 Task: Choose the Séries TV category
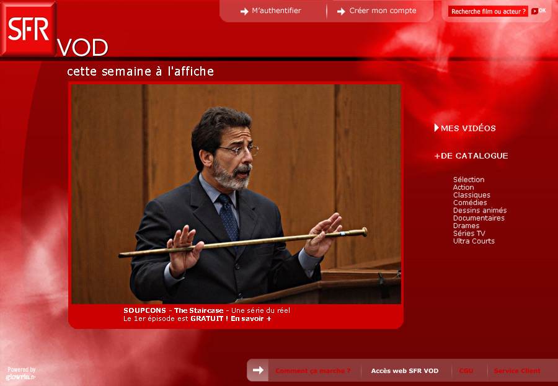click(469, 234)
